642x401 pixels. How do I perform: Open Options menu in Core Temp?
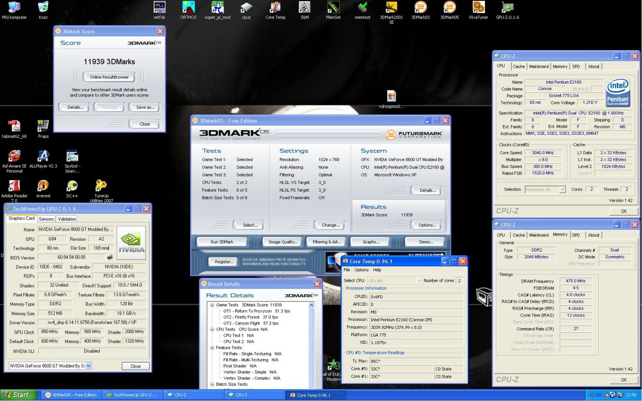[362, 270]
